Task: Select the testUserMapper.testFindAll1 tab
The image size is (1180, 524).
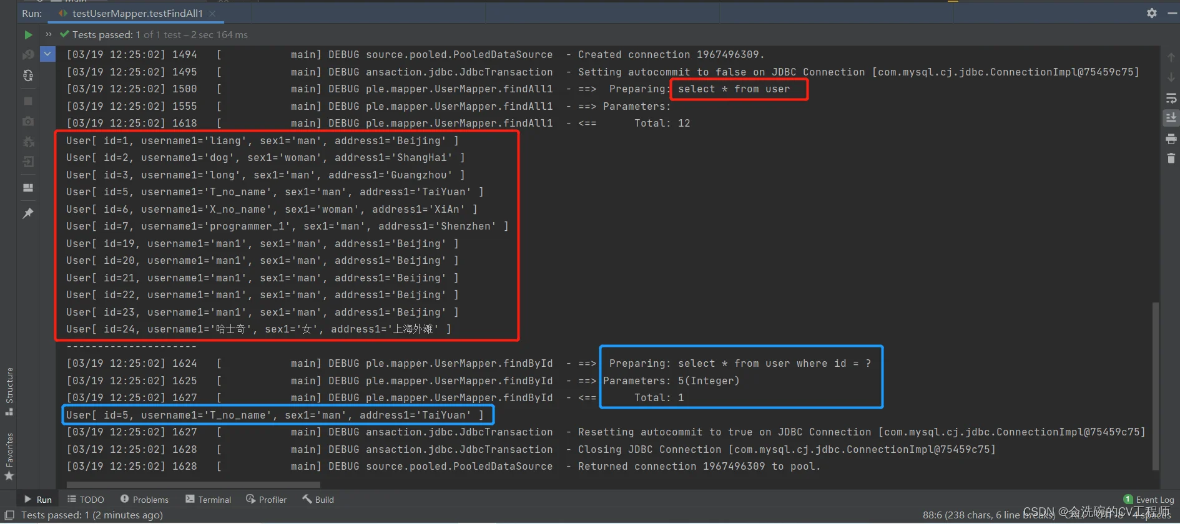Action: pyautogui.click(x=137, y=13)
